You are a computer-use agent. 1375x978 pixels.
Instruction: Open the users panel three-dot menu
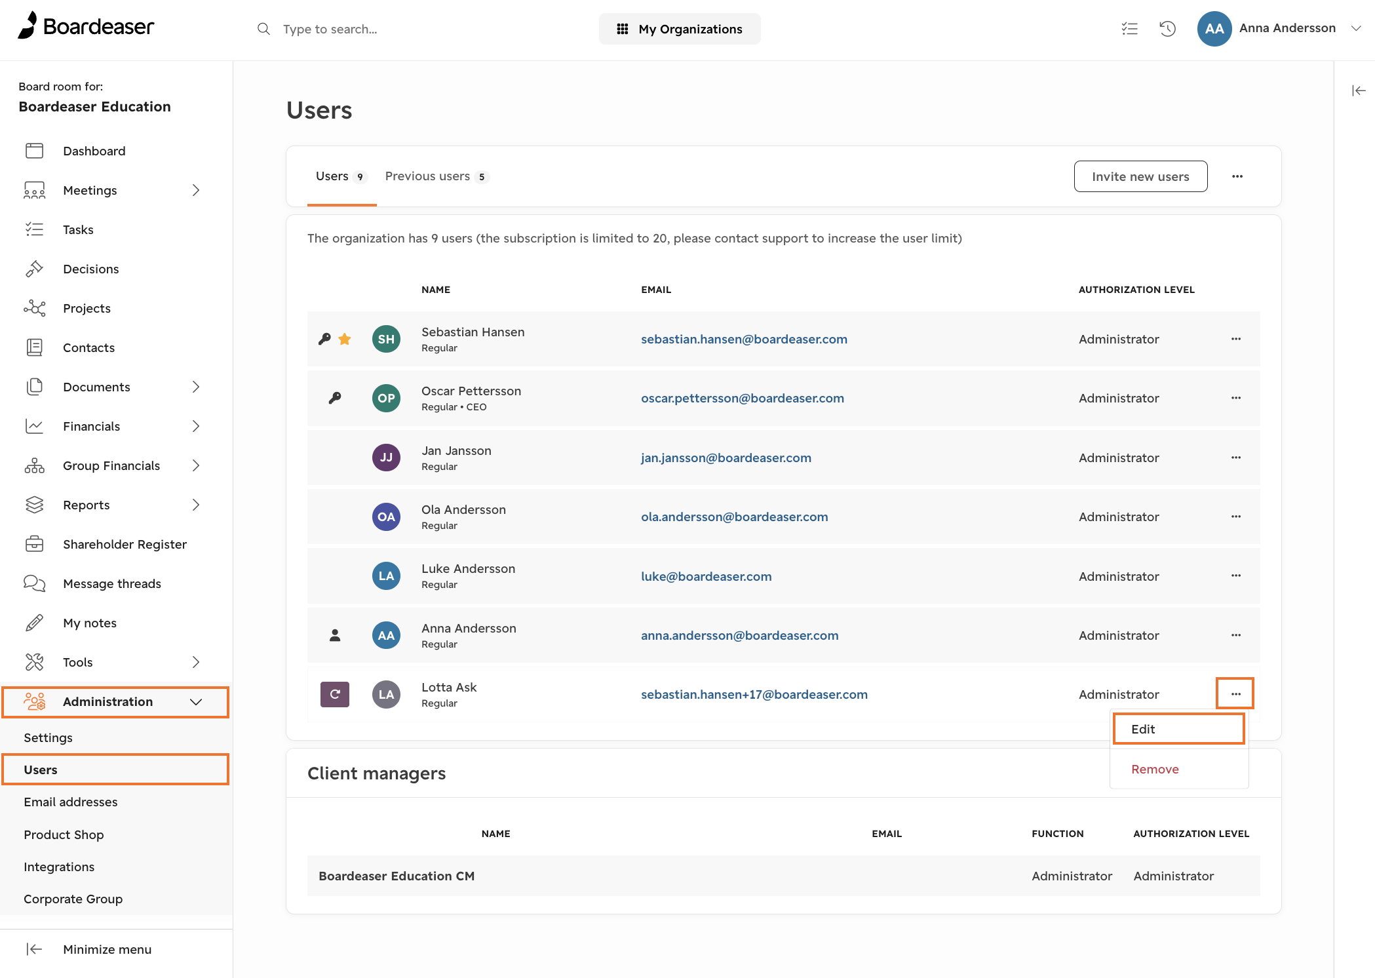point(1237,176)
